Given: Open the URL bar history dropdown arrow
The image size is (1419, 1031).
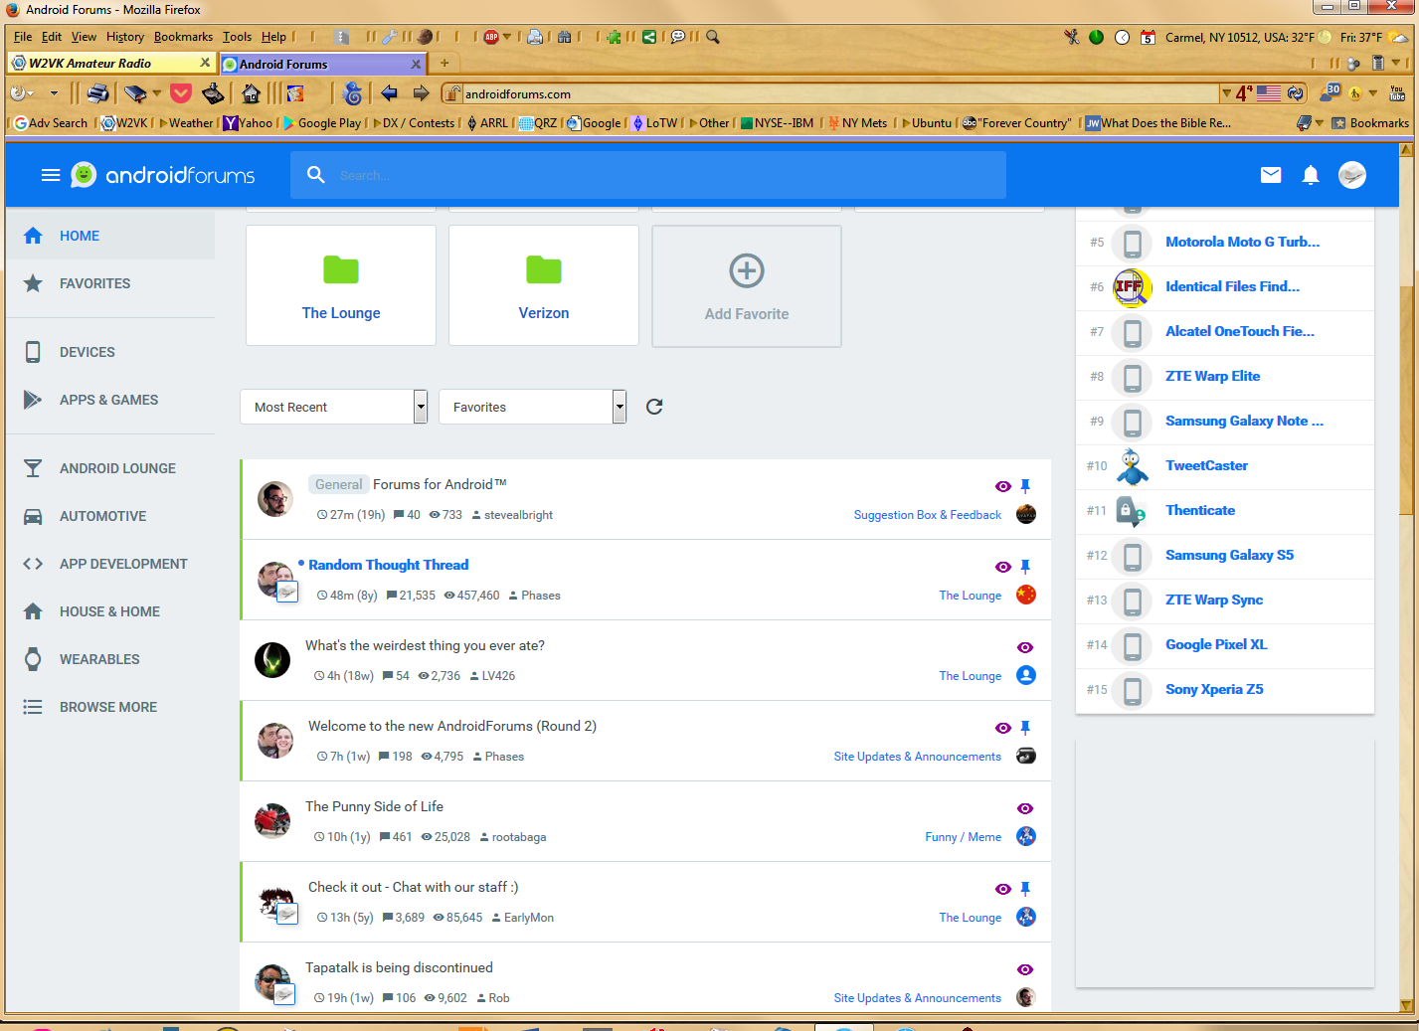Looking at the screenshot, I should pyautogui.click(x=1226, y=93).
